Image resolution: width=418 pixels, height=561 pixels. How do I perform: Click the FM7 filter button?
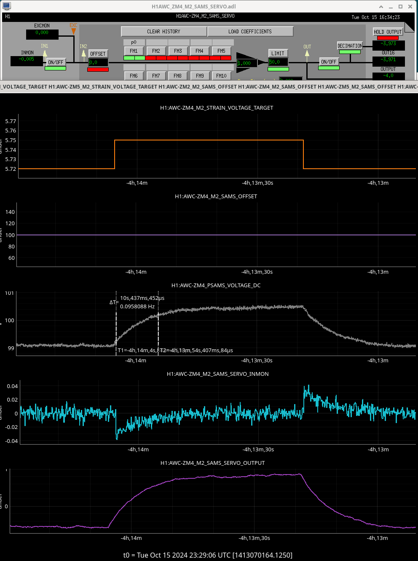coord(156,76)
